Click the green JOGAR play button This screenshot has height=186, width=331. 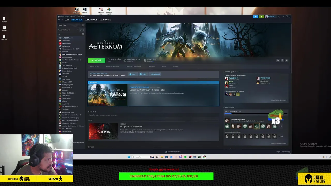[x=96, y=60]
